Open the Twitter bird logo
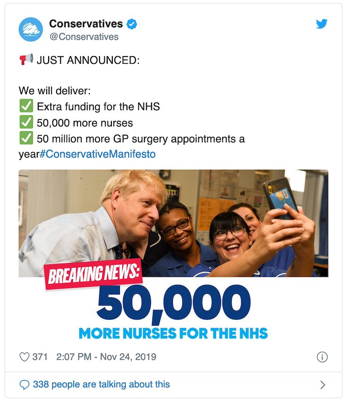This screenshot has height=402, width=347. click(322, 24)
